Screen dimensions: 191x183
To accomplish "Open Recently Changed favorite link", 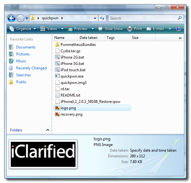I will point(31,68).
